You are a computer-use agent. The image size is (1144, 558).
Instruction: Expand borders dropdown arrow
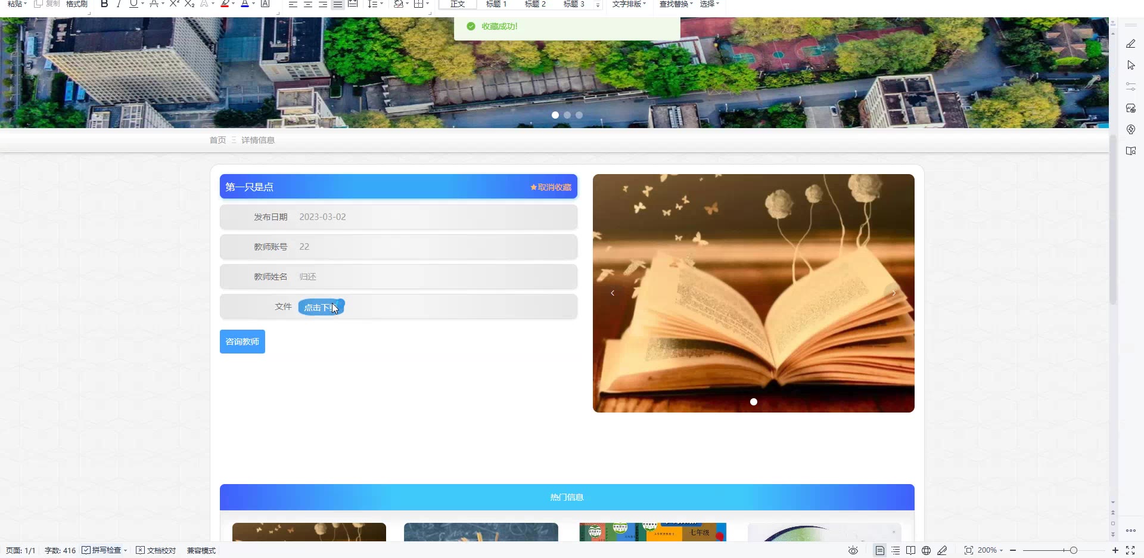click(427, 4)
